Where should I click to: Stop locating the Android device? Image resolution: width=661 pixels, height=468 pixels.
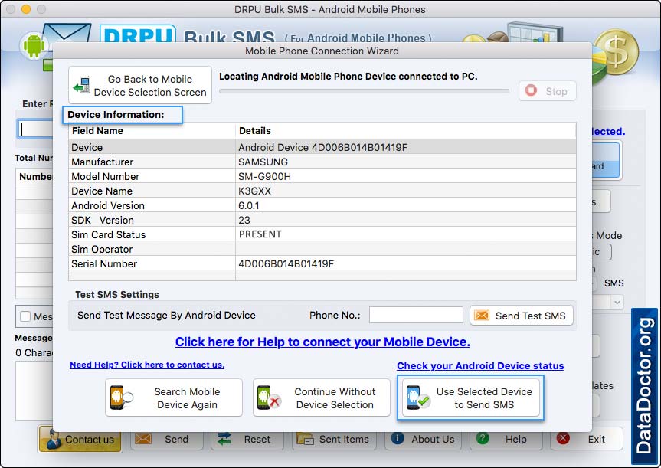(x=547, y=91)
